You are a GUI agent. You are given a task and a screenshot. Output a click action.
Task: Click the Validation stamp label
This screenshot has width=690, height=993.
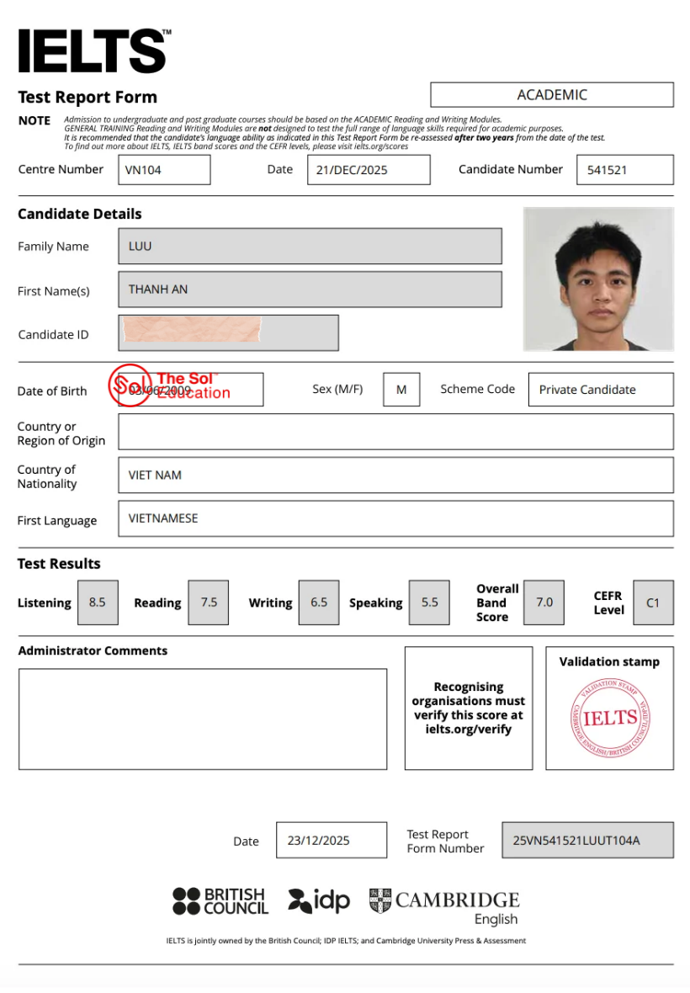tap(609, 661)
